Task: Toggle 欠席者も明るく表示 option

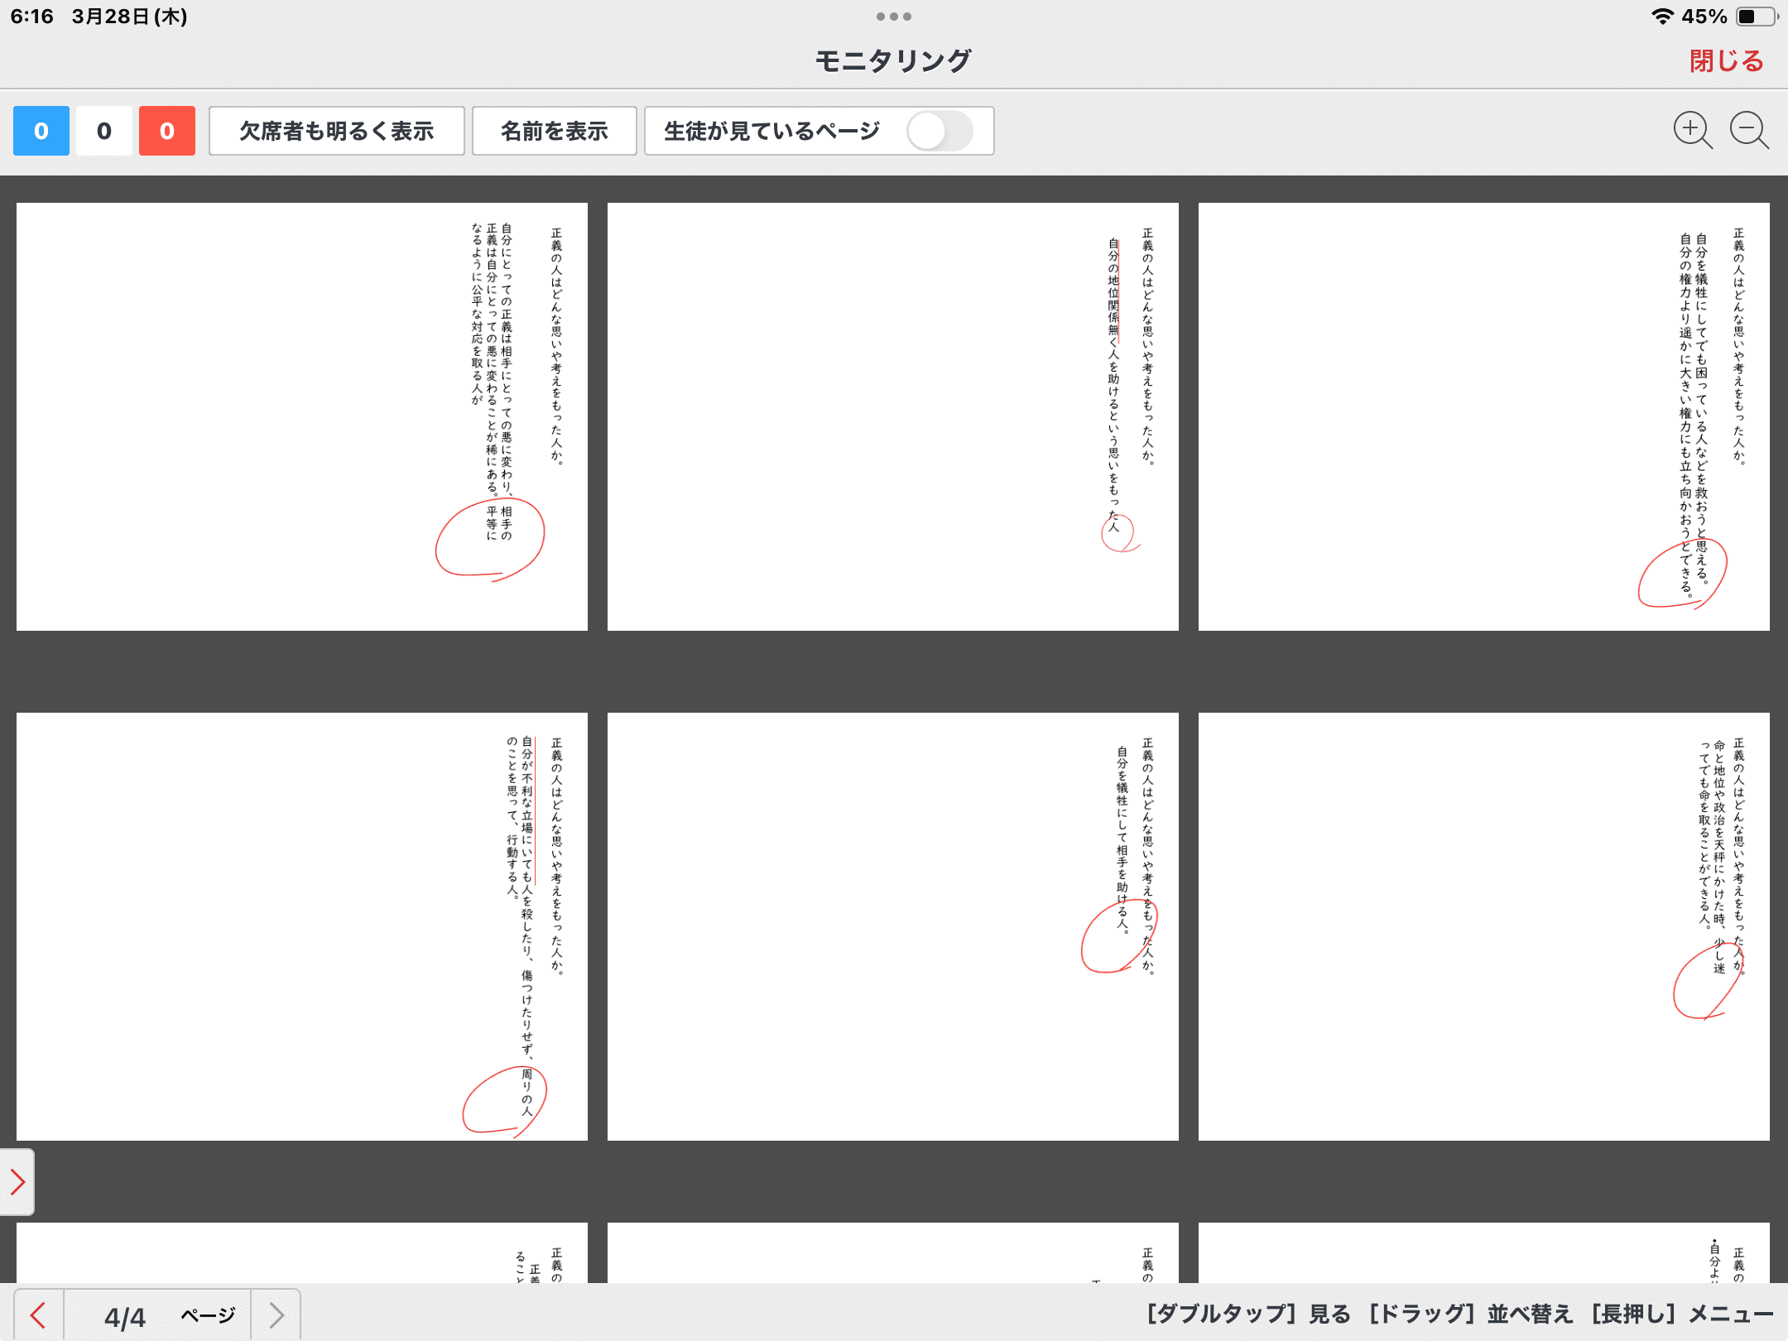Action: pyautogui.click(x=336, y=131)
